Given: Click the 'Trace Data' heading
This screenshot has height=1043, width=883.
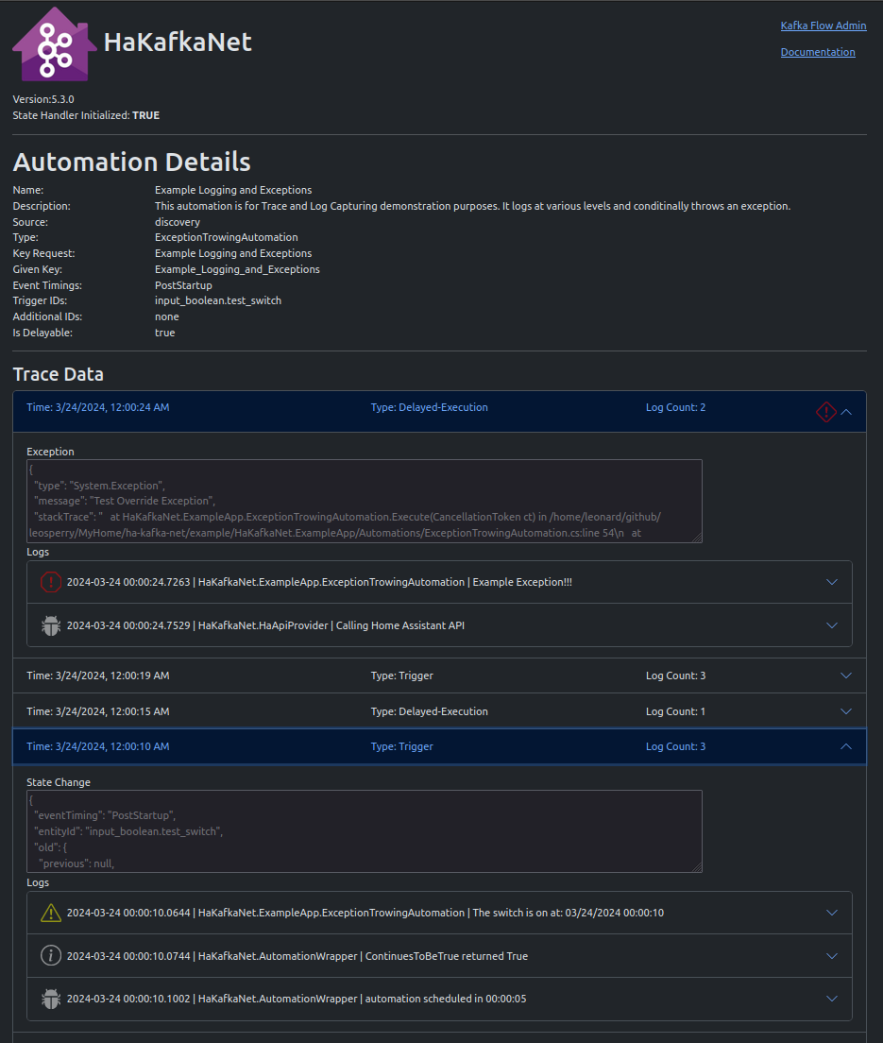Looking at the screenshot, I should tap(58, 374).
